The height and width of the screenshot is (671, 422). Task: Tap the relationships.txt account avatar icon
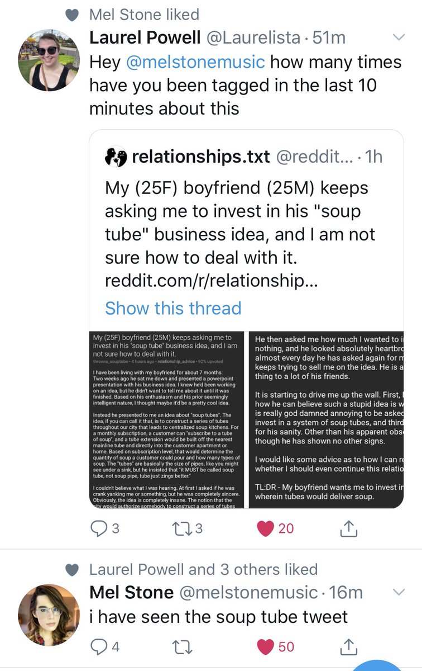point(116,157)
